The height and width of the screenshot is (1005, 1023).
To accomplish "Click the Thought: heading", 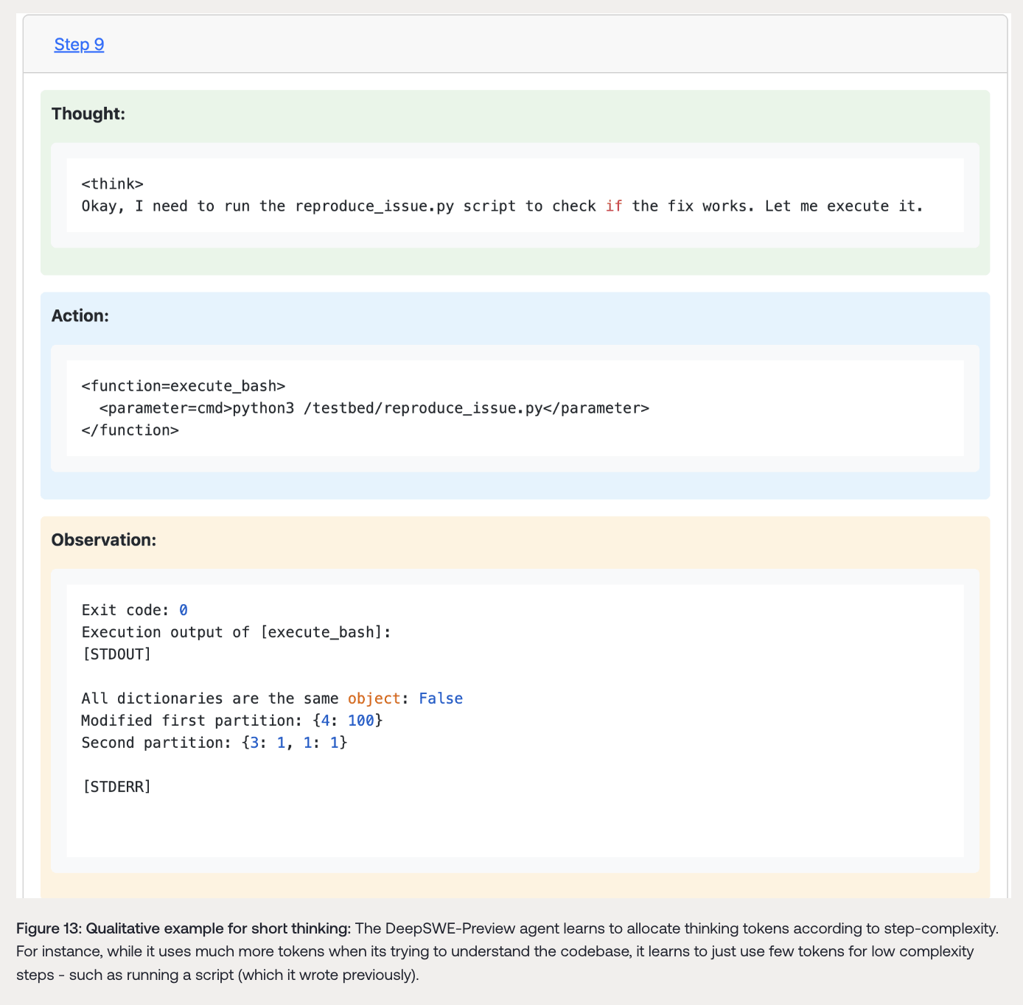I will coord(88,113).
